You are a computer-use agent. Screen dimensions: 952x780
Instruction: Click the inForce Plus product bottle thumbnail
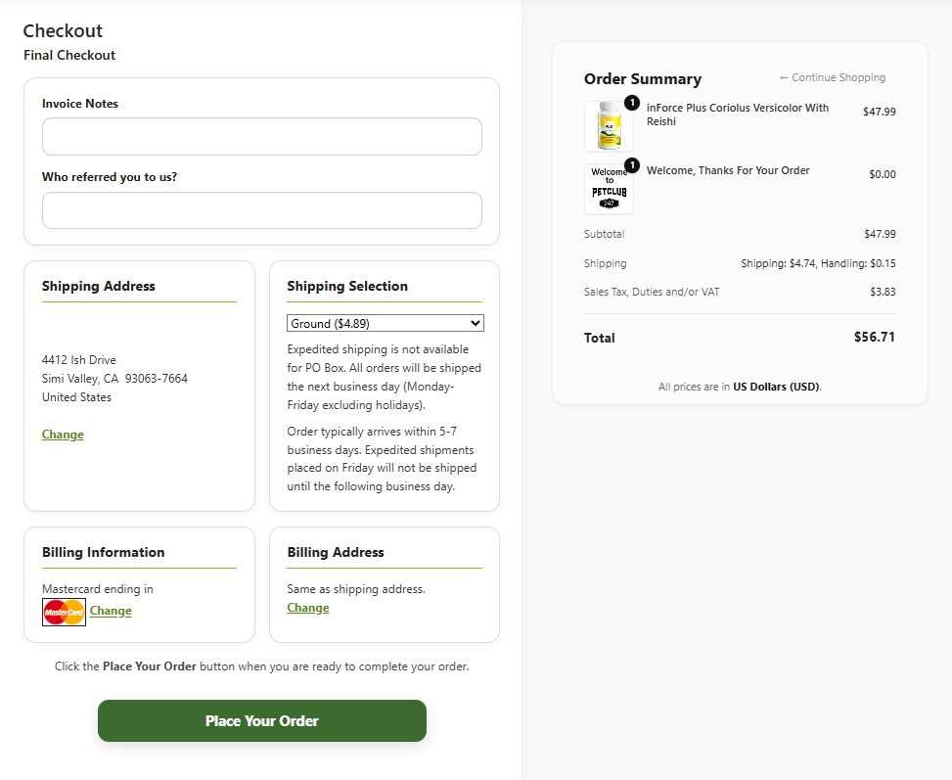tap(609, 125)
